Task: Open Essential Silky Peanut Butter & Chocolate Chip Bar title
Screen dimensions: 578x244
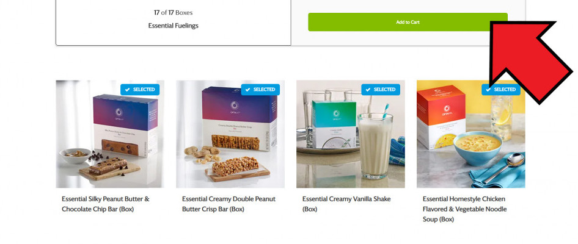Action: [x=106, y=204]
